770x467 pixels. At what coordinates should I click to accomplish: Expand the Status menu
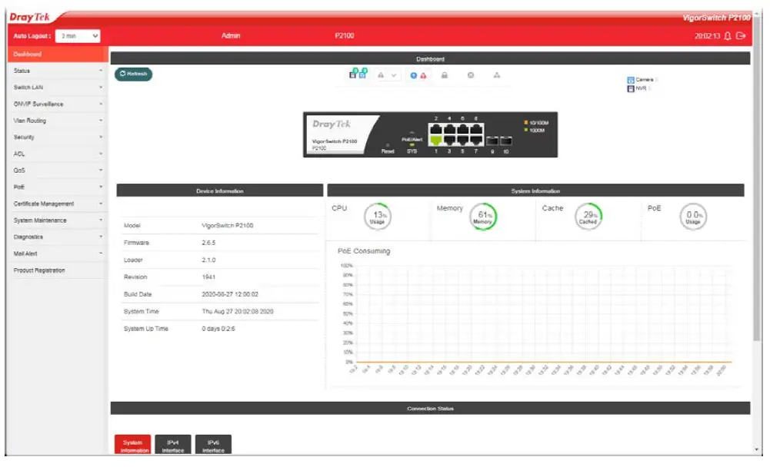click(58, 71)
